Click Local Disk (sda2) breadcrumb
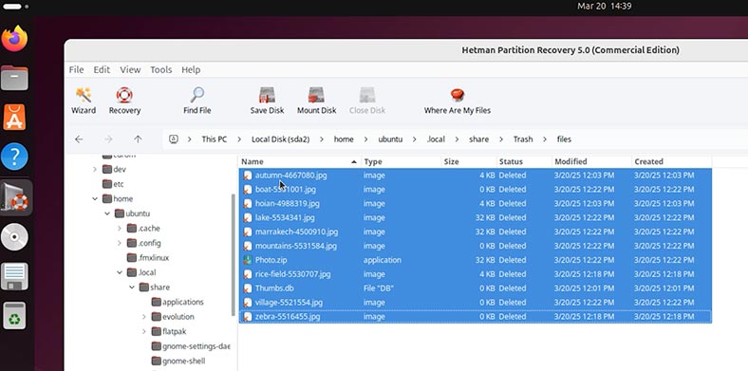The width and height of the screenshot is (748, 371). tap(281, 139)
